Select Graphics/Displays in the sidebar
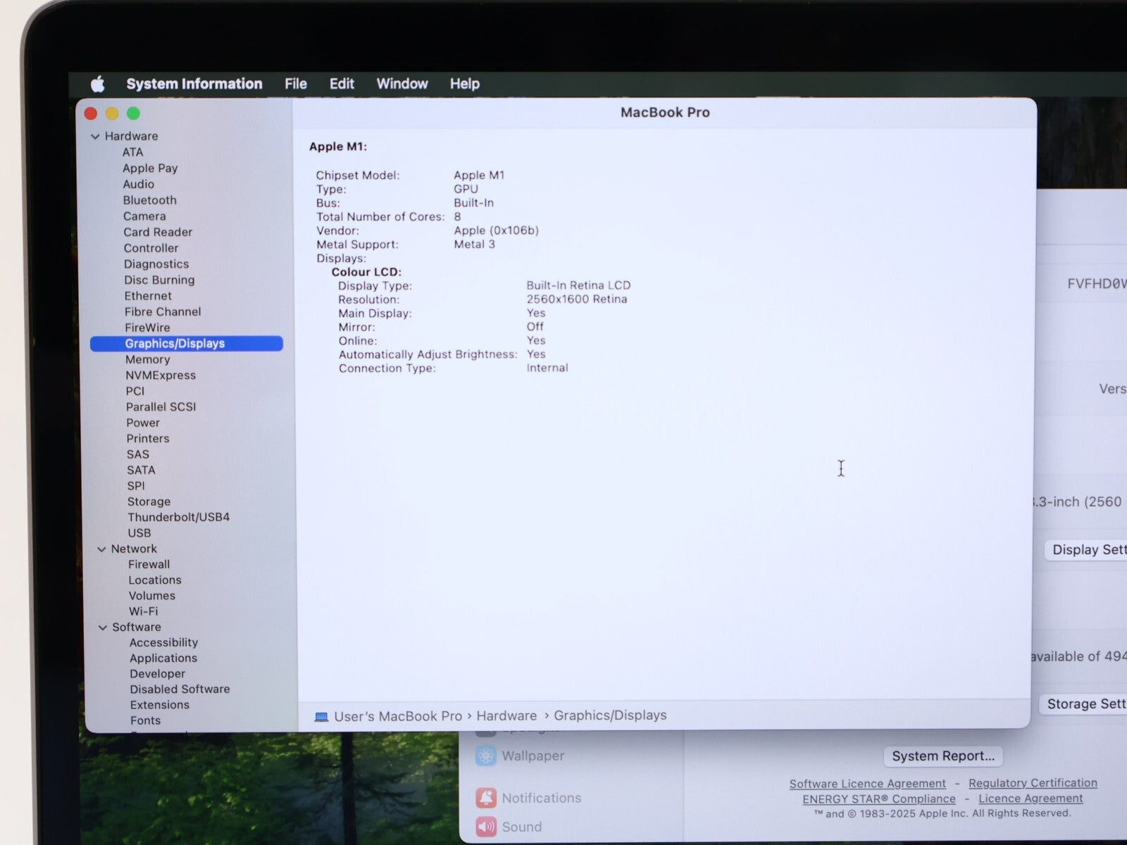1127x845 pixels. point(187,344)
